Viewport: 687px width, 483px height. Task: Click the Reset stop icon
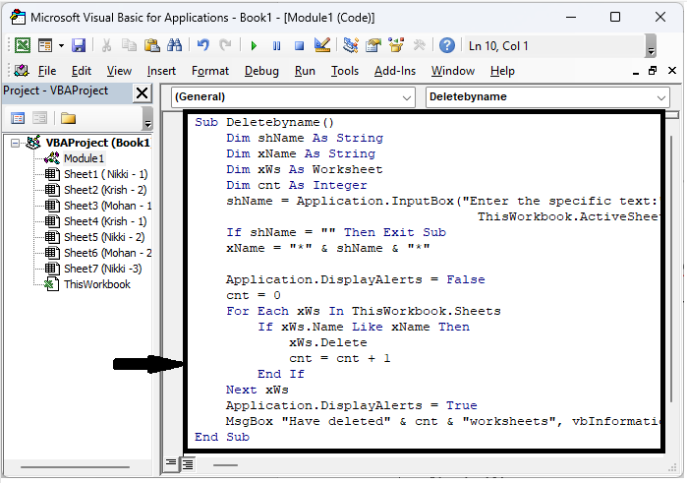pyautogui.click(x=298, y=45)
